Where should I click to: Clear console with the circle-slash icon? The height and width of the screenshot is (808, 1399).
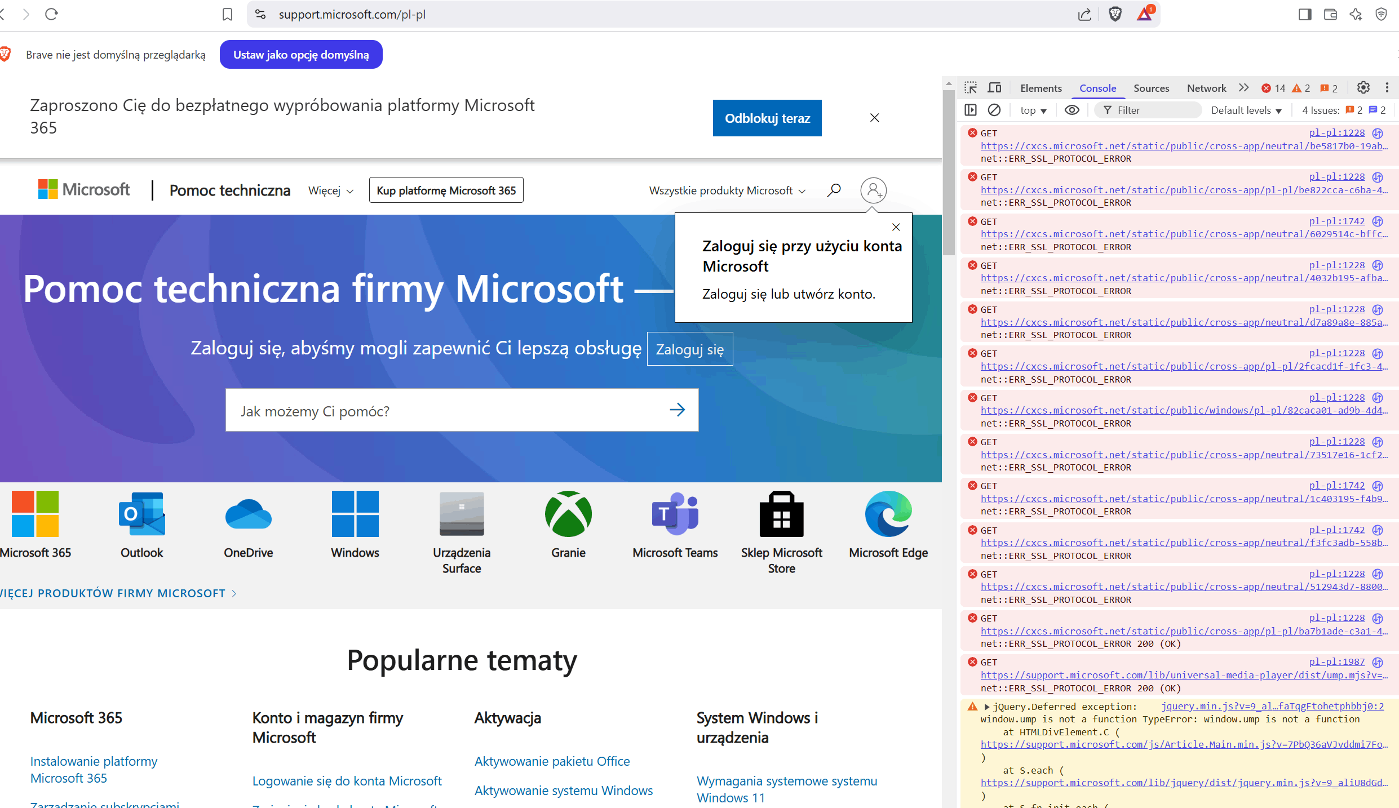click(994, 110)
